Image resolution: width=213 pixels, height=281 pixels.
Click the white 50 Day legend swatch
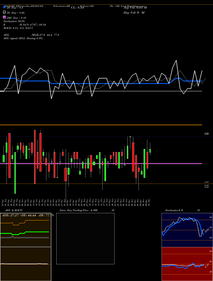4,12
